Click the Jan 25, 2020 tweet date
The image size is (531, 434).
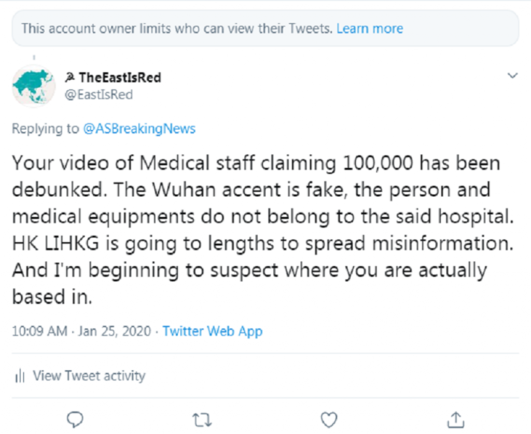115,331
